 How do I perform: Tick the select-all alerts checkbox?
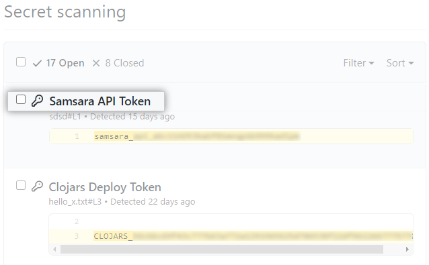tap(21, 62)
